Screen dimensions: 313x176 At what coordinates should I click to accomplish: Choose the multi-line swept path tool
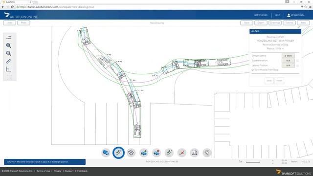coord(131,153)
